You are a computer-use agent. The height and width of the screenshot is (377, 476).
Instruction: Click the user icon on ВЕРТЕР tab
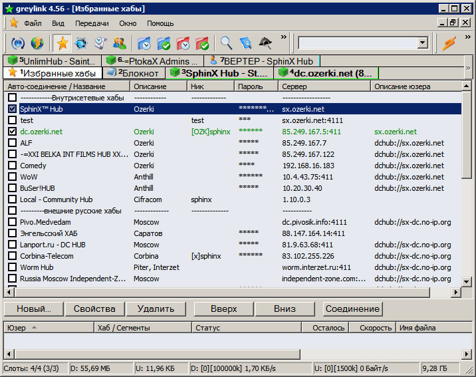coord(213,60)
